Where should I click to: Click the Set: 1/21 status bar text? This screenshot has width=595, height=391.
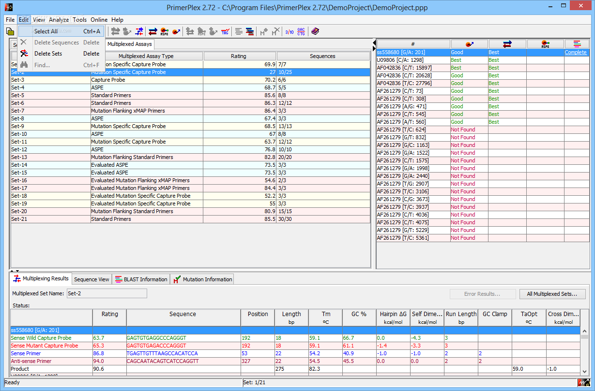click(255, 382)
